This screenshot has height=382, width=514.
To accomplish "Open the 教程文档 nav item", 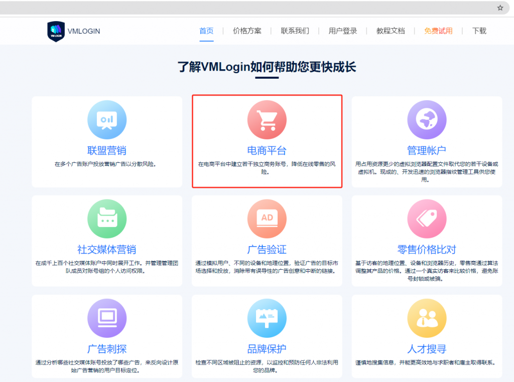I will pyautogui.click(x=391, y=31).
